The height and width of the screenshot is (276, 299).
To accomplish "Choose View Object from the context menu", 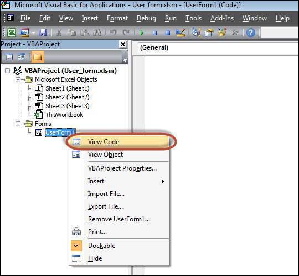I will tap(119, 155).
